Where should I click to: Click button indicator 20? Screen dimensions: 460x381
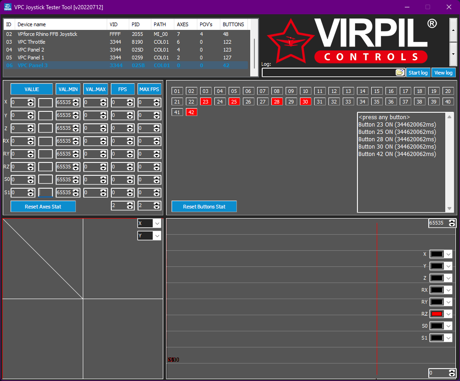(448, 91)
